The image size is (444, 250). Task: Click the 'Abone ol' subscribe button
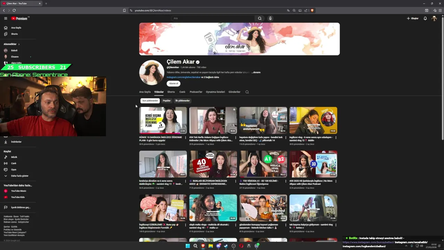pos(173,84)
